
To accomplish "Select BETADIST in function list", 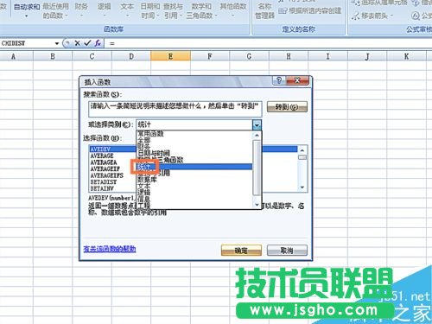I will coord(112,182).
